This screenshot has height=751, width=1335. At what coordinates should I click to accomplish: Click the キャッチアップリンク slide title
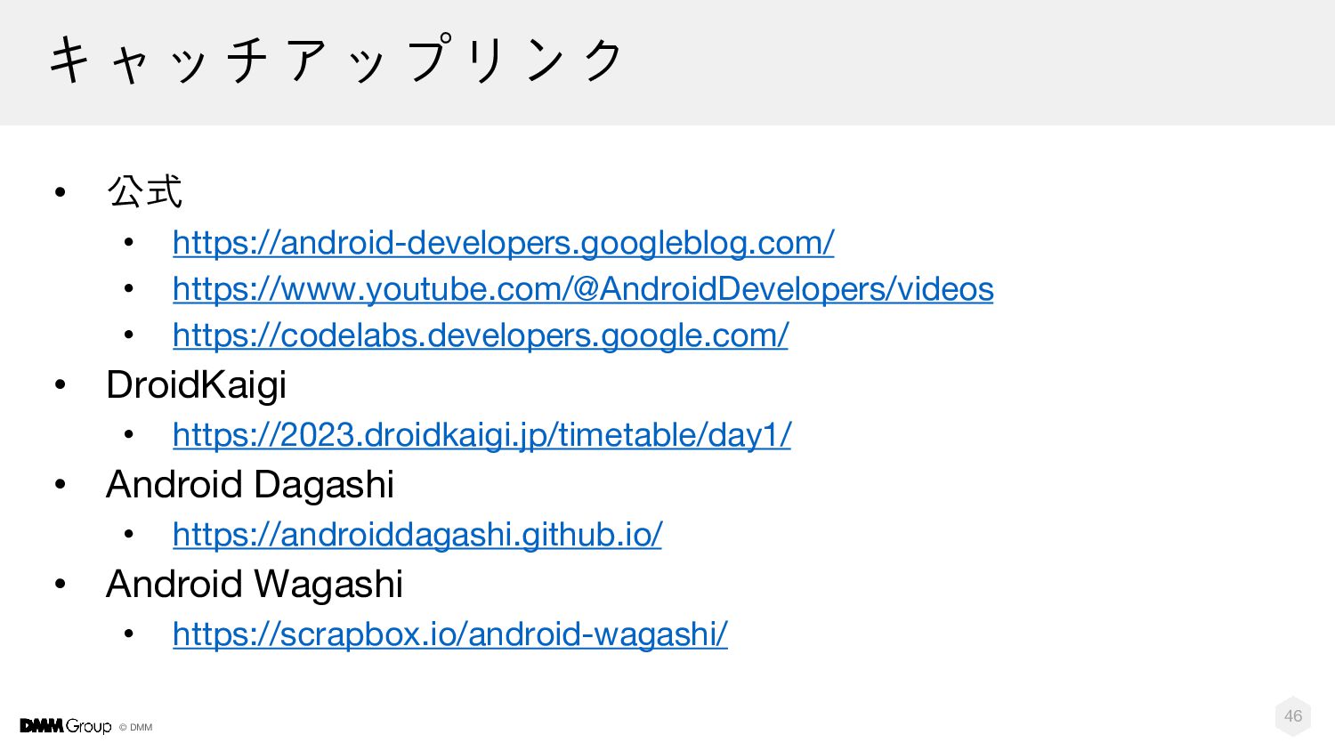pyautogui.click(x=336, y=61)
